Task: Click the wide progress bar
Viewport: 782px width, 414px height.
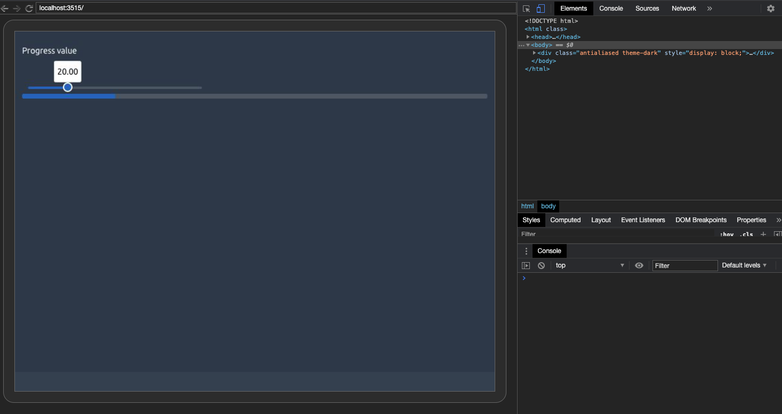Action: (255, 96)
